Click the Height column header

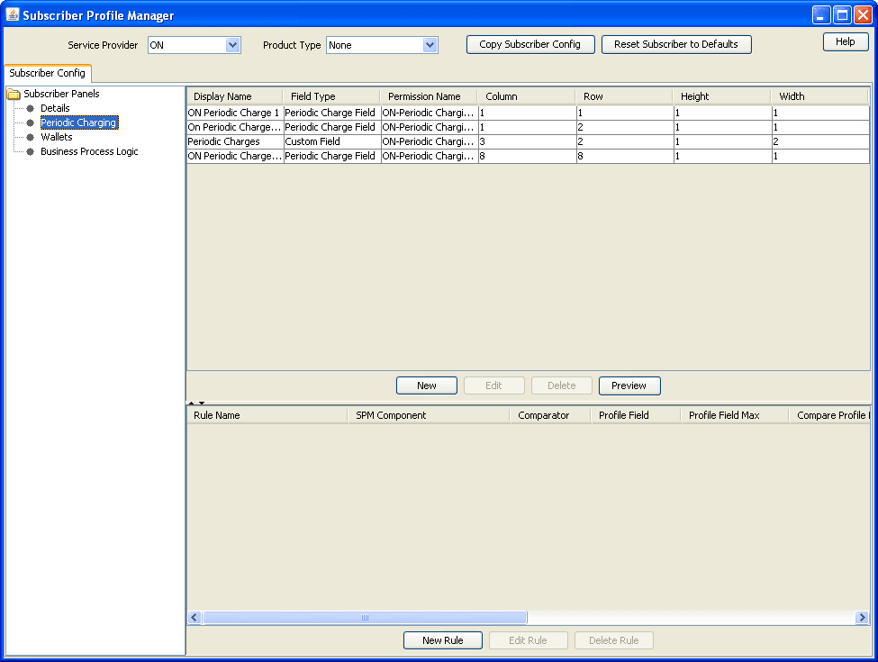(x=723, y=96)
